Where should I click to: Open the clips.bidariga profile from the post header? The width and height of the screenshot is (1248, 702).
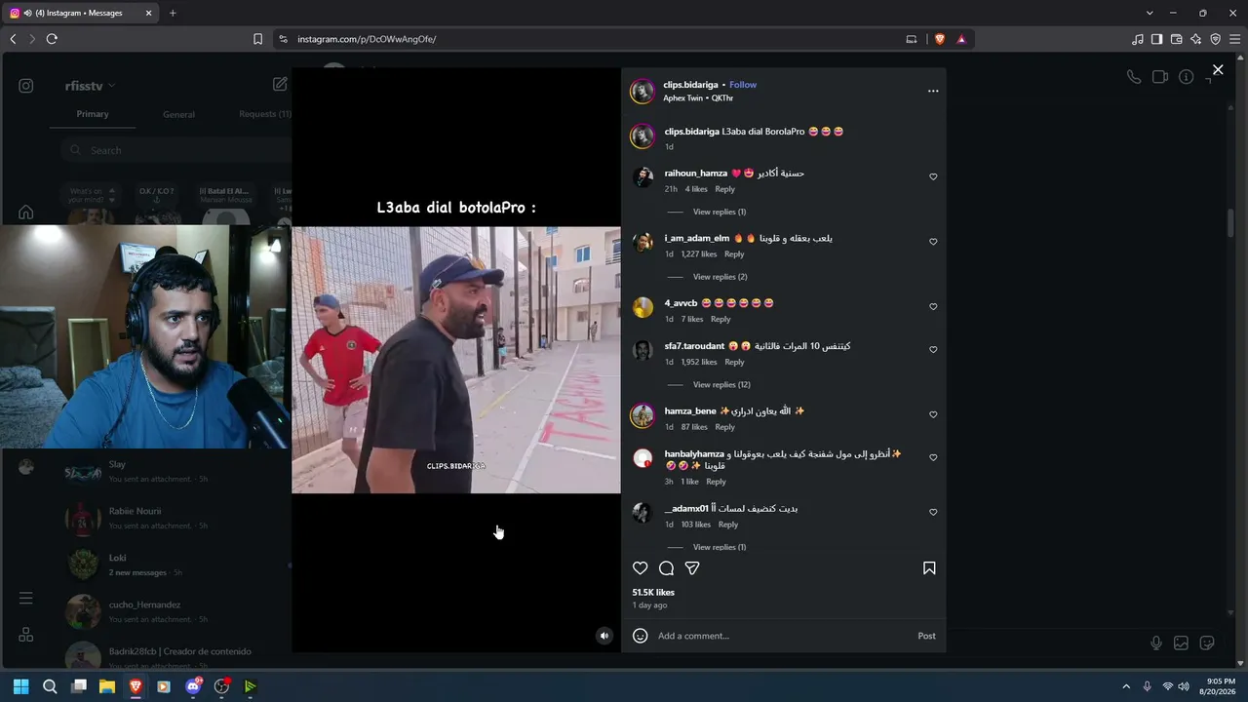690,85
